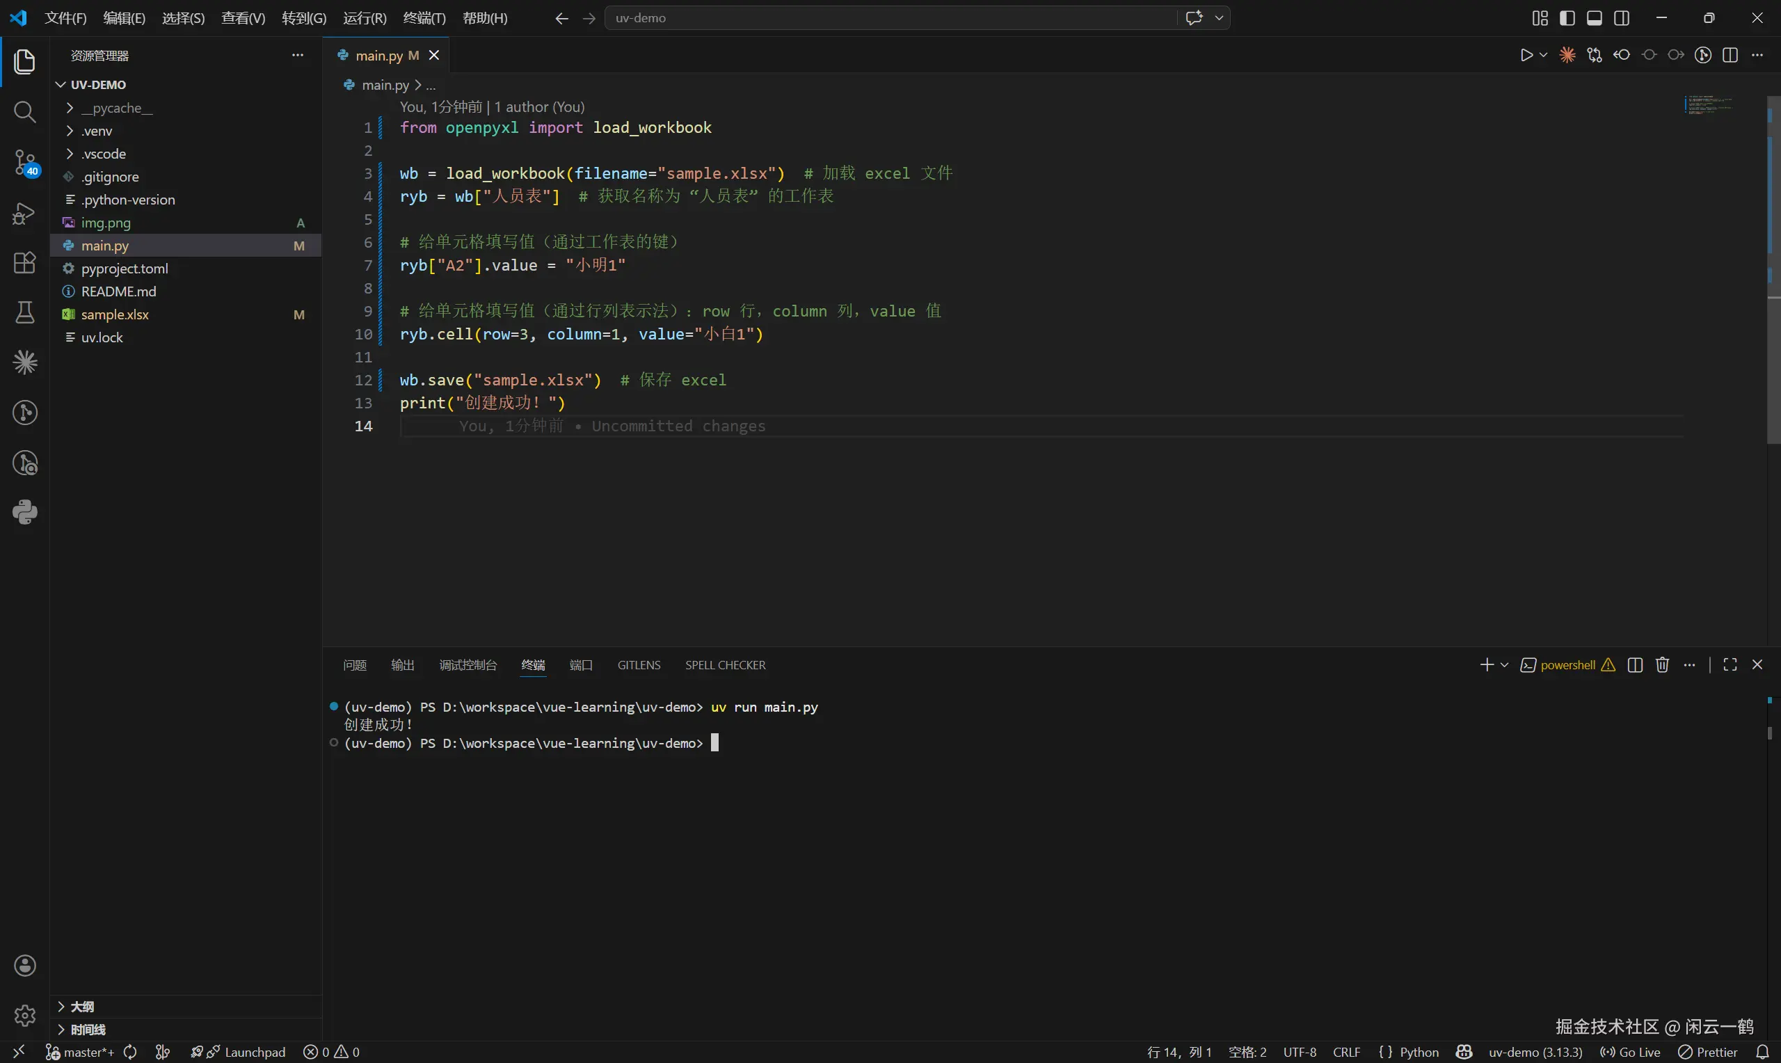This screenshot has height=1063, width=1781.
Task: Open the Python extension sidebar view
Action: coord(24,512)
